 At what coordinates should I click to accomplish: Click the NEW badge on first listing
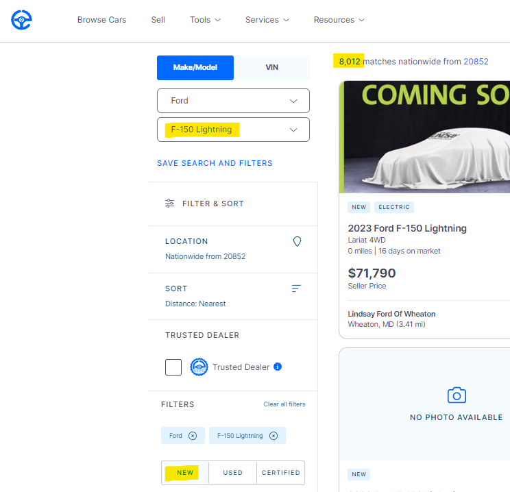tap(359, 207)
